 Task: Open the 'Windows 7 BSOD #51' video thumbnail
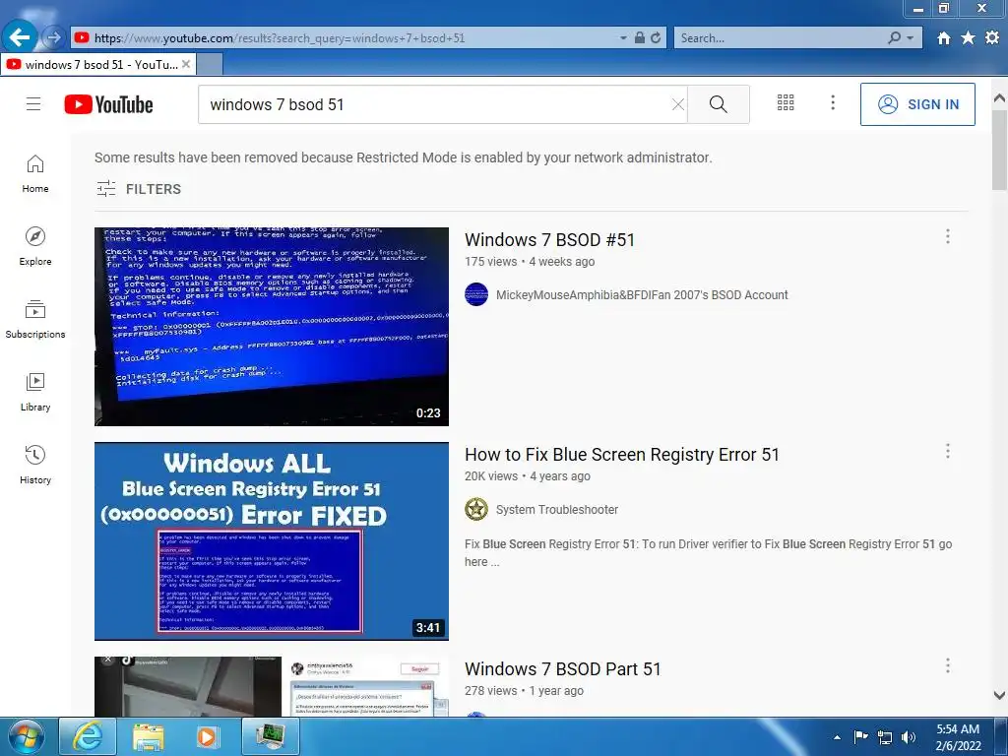(272, 327)
